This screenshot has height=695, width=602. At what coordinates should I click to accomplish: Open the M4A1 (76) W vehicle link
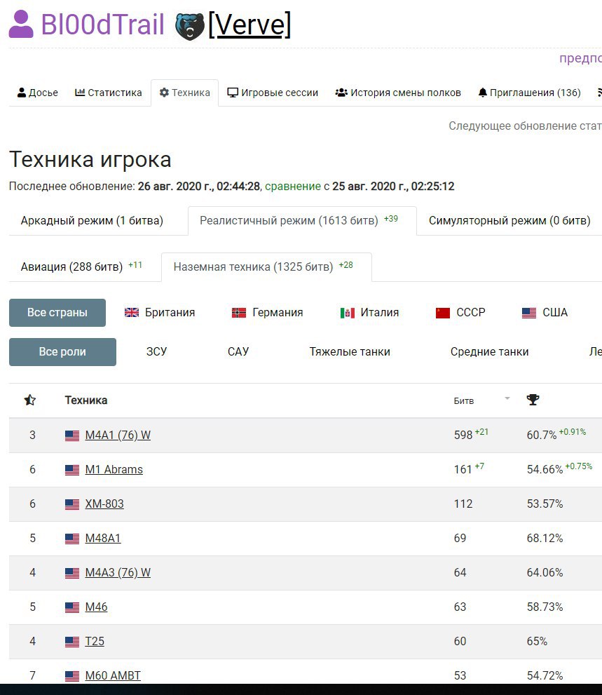pos(118,436)
